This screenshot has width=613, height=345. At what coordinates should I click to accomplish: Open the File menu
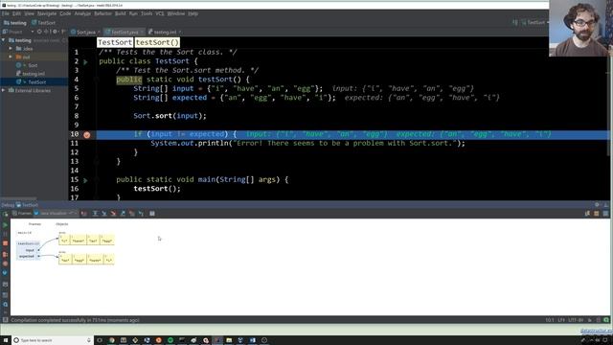tap(6, 13)
